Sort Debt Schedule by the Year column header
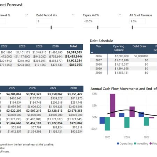 pos(99,46)
